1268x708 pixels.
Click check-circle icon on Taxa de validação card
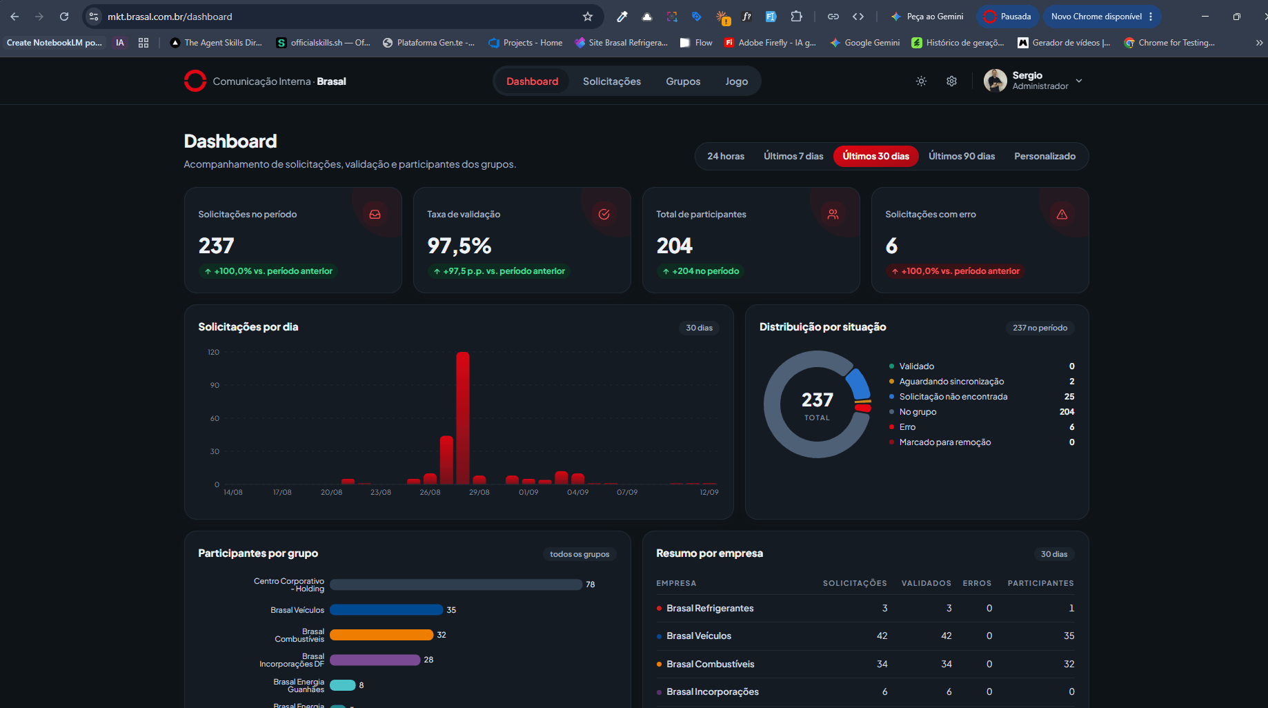pyautogui.click(x=604, y=215)
